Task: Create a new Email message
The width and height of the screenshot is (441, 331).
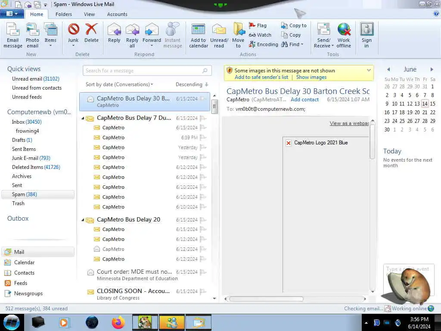Action: [x=12, y=35]
